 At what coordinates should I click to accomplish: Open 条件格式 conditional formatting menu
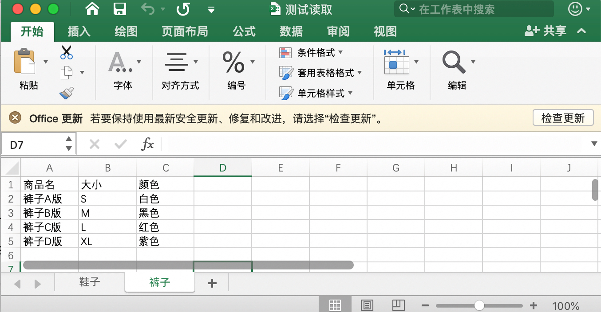pyautogui.click(x=311, y=53)
